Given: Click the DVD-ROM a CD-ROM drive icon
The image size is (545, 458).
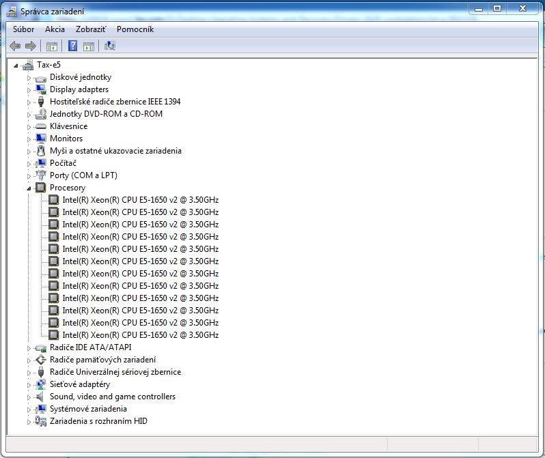Looking at the screenshot, I should 41,114.
